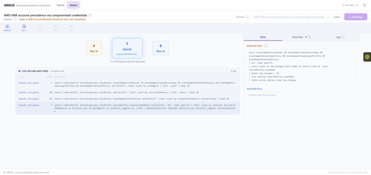Select the Splunk node card
The height and width of the screenshot is (175, 371).
pyautogui.click(x=127, y=48)
